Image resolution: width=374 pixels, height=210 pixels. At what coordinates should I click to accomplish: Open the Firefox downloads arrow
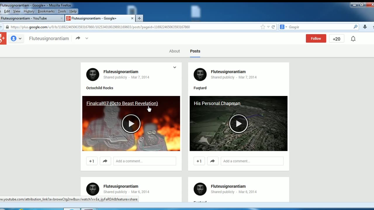point(365,27)
